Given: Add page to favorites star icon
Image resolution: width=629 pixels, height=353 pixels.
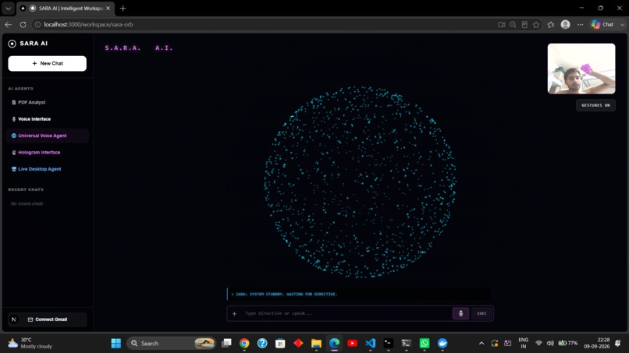Looking at the screenshot, I should pyautogui.click(x=536, y=24).
